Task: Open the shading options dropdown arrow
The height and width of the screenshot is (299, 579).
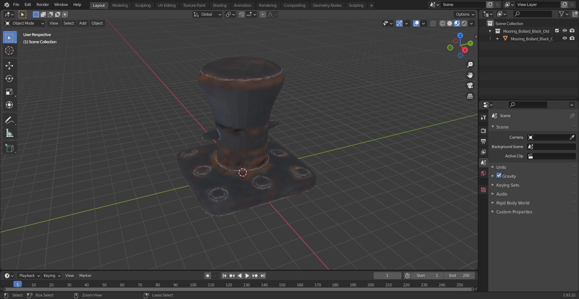Action: pos(471,23)
